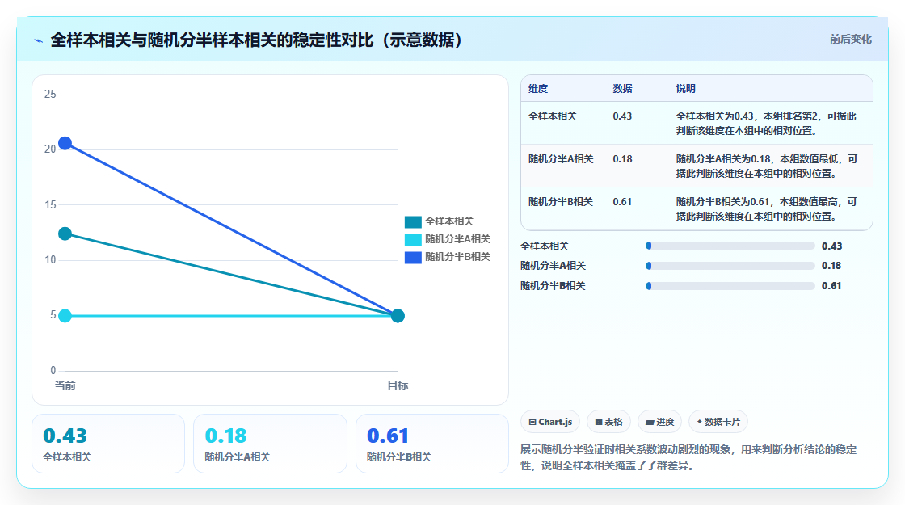
Task: Click the 随机分半A相关 data point at 当前
Action: click(x=65, y=316)
